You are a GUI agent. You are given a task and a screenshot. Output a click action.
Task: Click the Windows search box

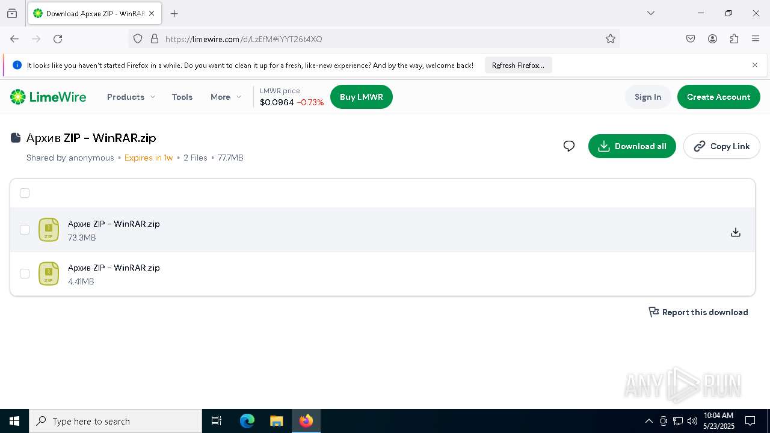pos(115,421)
